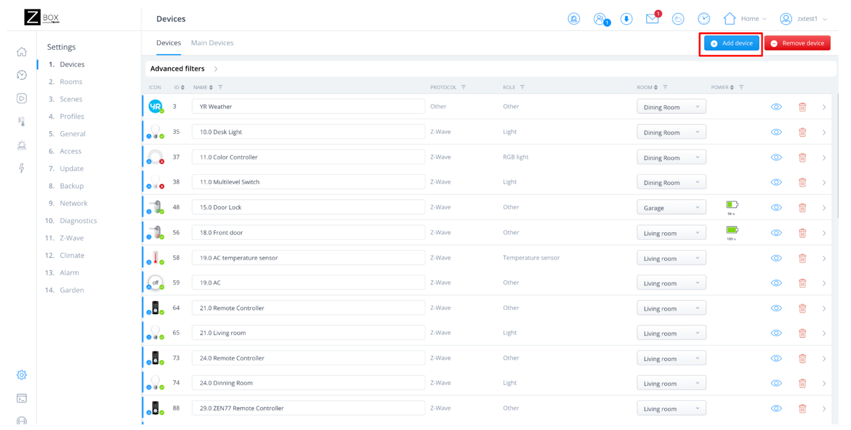The height and width of the screenshot is (430, 851).
Task: Open Backup settings link
Action: click(71, 186)
